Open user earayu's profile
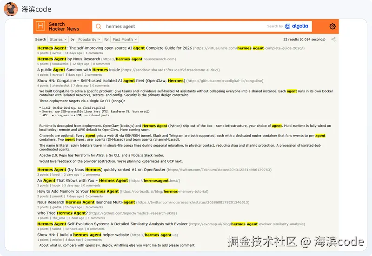 coord(57,75)
